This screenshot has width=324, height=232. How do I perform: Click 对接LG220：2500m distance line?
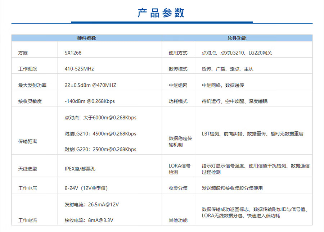coord(100,150)
